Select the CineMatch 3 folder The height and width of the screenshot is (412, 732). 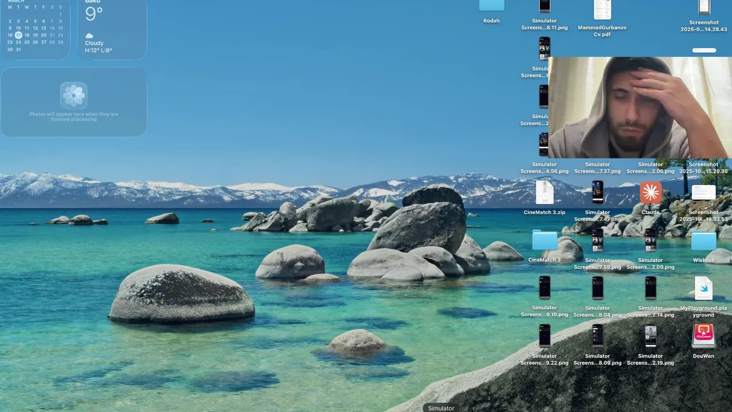[544, 240]
